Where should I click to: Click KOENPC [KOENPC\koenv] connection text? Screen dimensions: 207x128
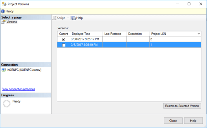coord(24,70)
